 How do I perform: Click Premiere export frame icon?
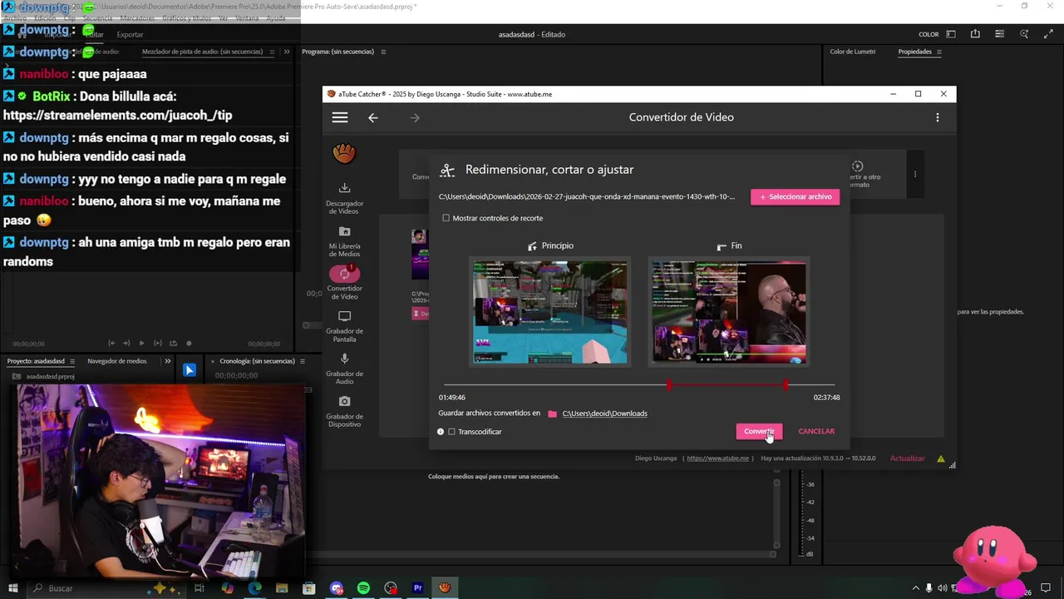point(173,343)
